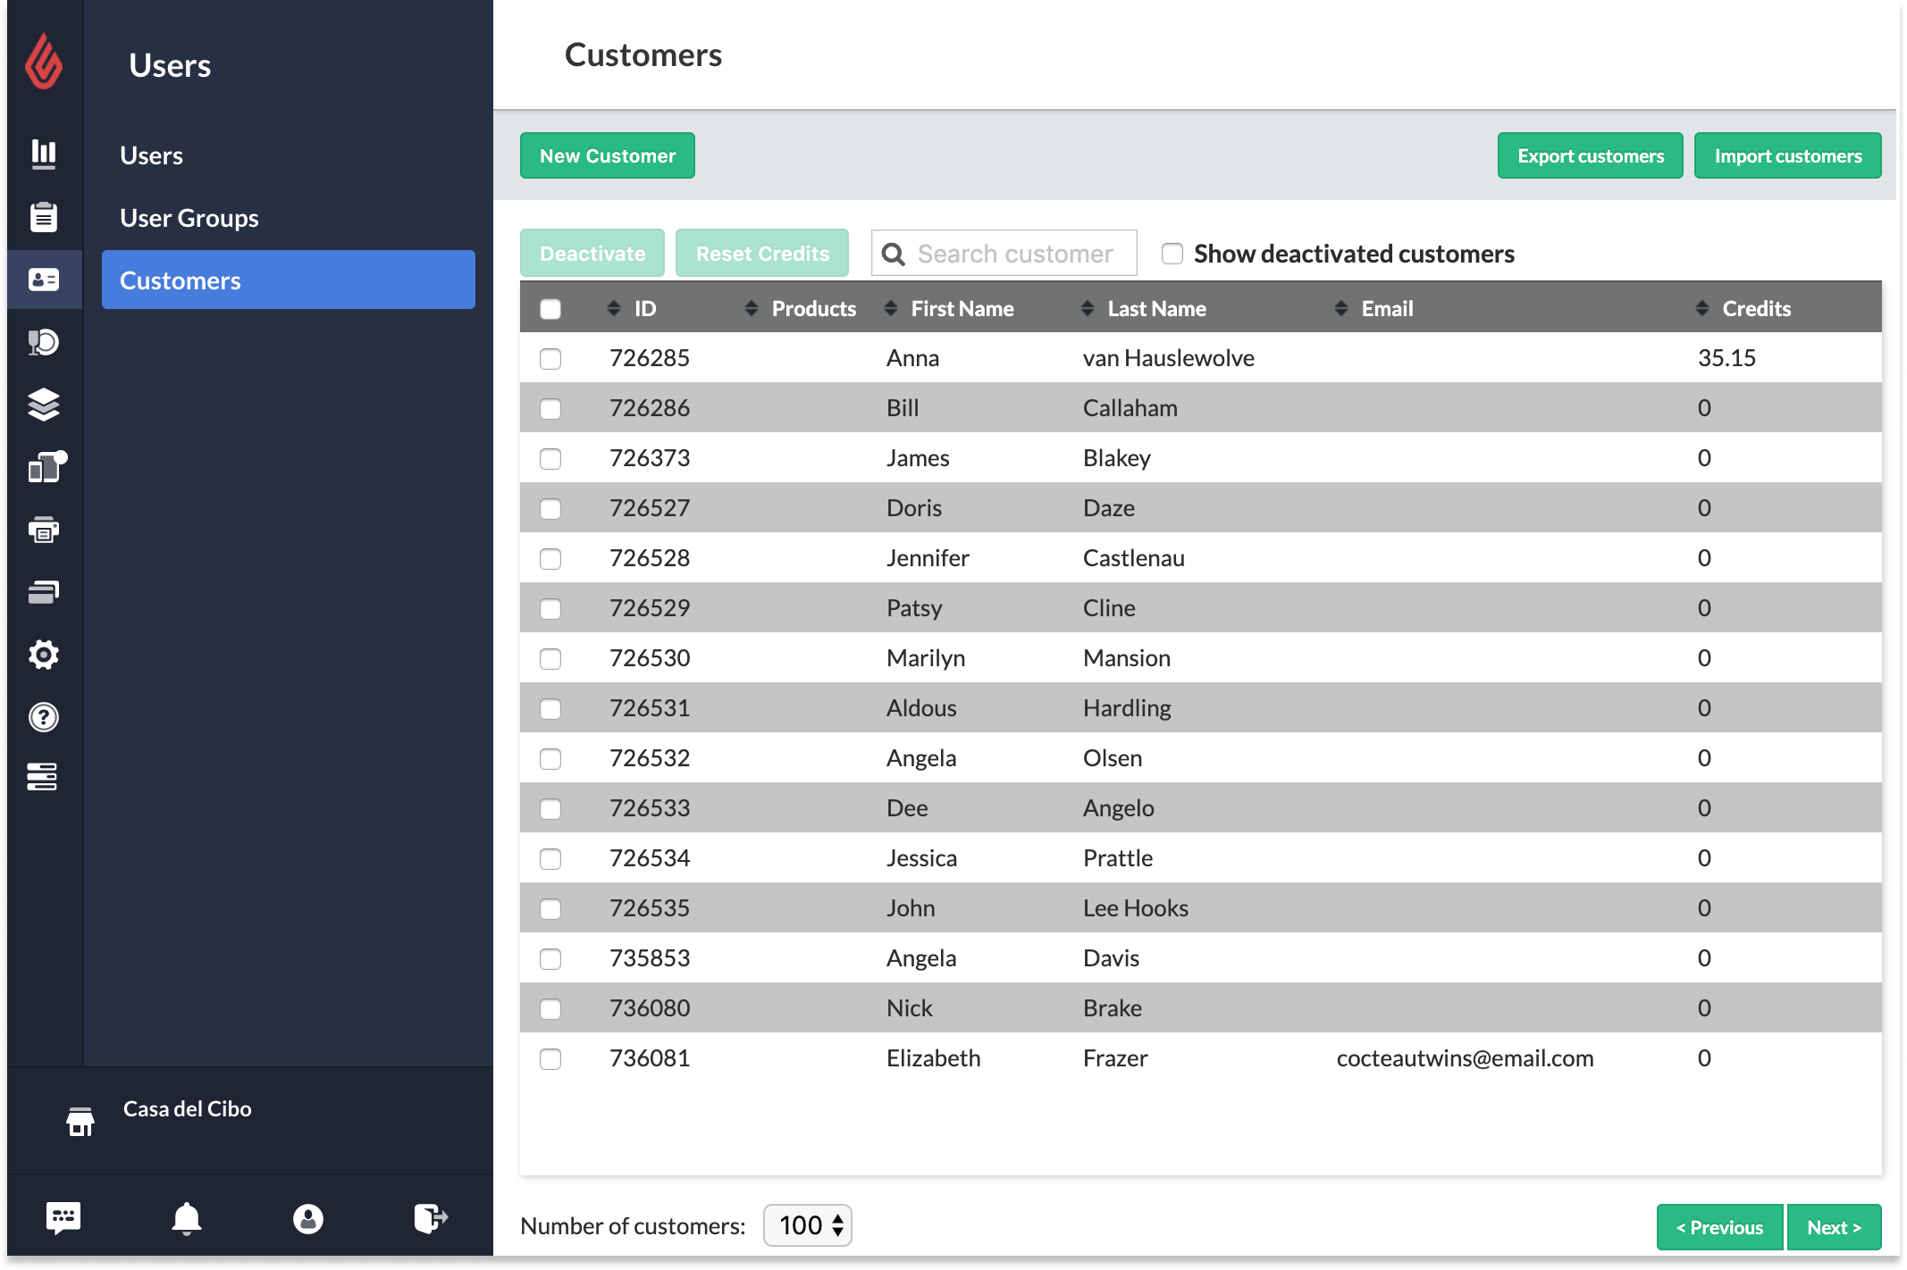Open the devices sidebar icon
Viewport: 1907px width, 1270px height.
point(46,466)
